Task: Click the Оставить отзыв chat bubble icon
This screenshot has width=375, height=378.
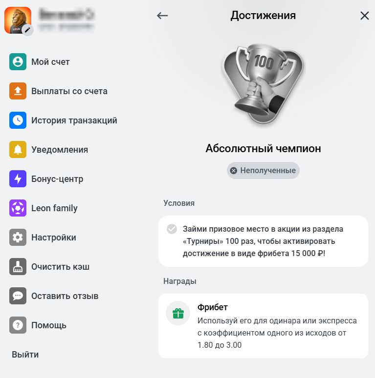Action: (x=18, y=296)
